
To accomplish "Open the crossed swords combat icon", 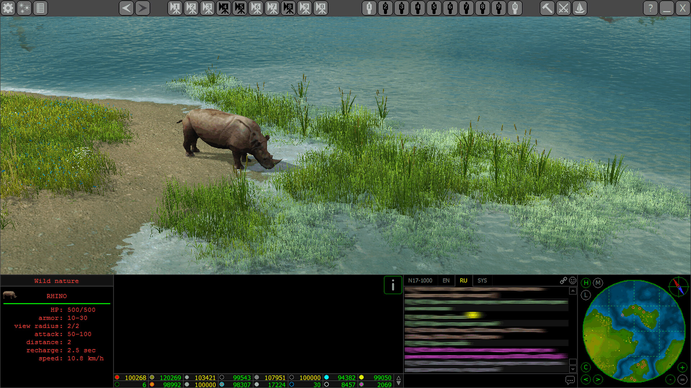I will pyautogui.click(x=563, y=8).
